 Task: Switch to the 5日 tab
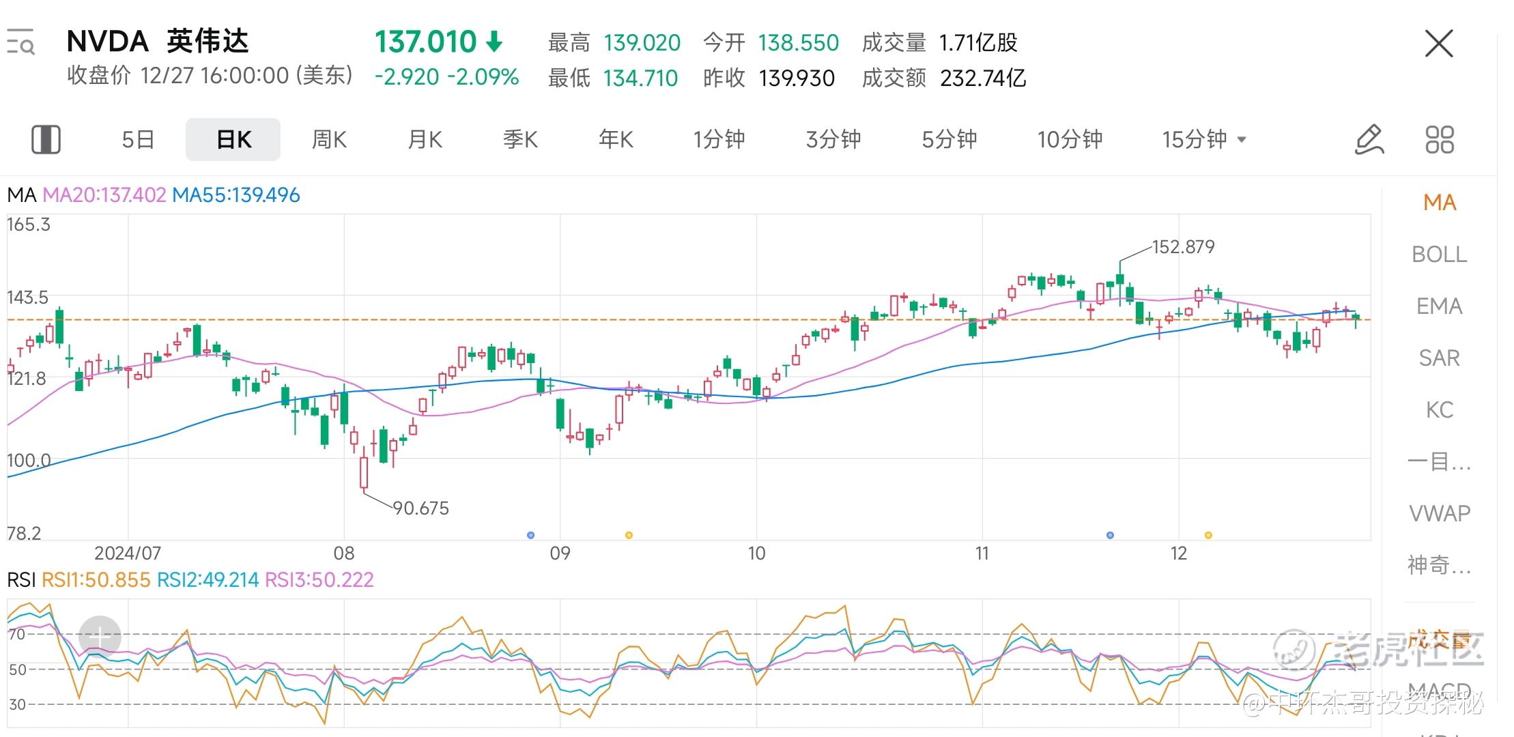[x=138, y=140]
